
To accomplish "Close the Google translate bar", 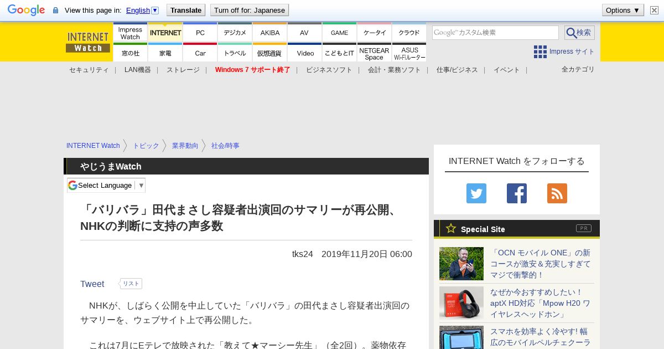I will (x=654, y=11).
